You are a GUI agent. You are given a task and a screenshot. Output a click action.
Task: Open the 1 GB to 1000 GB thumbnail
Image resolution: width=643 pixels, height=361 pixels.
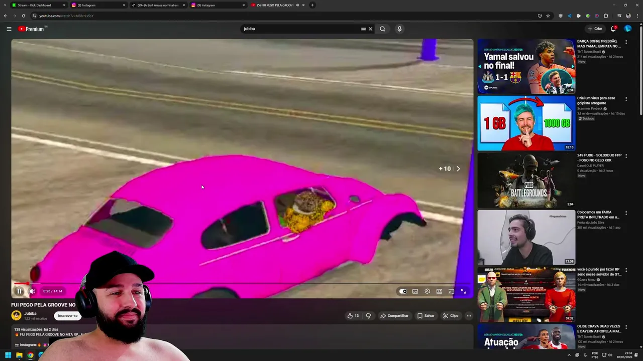526,123
